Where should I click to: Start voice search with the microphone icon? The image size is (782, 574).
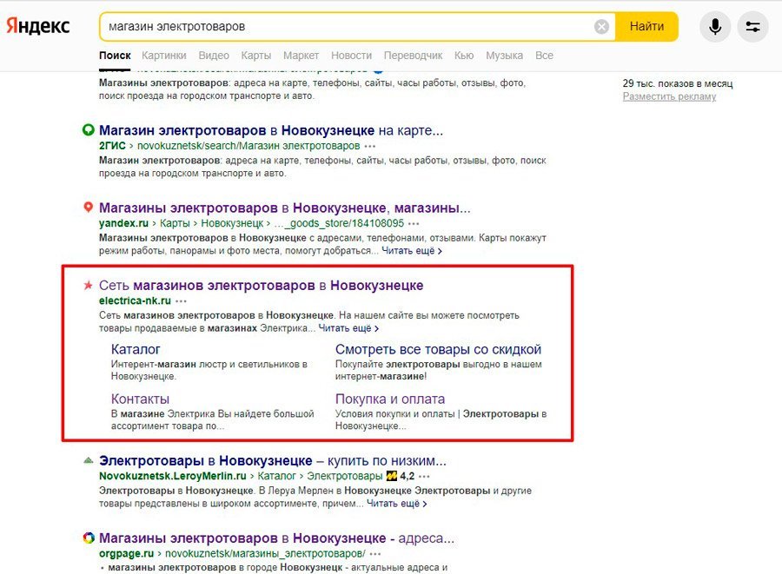coord(715,26)
